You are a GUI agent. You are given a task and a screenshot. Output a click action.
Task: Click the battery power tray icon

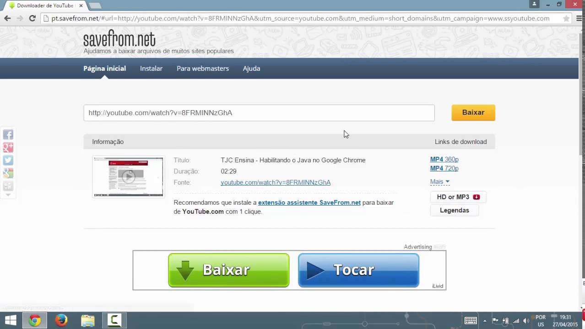[506, 321]
